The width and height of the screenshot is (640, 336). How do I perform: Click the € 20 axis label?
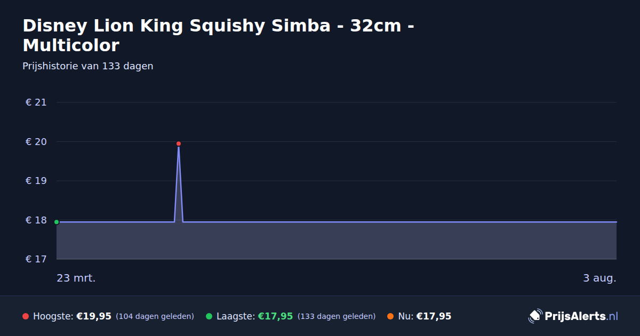click(36, 142)
